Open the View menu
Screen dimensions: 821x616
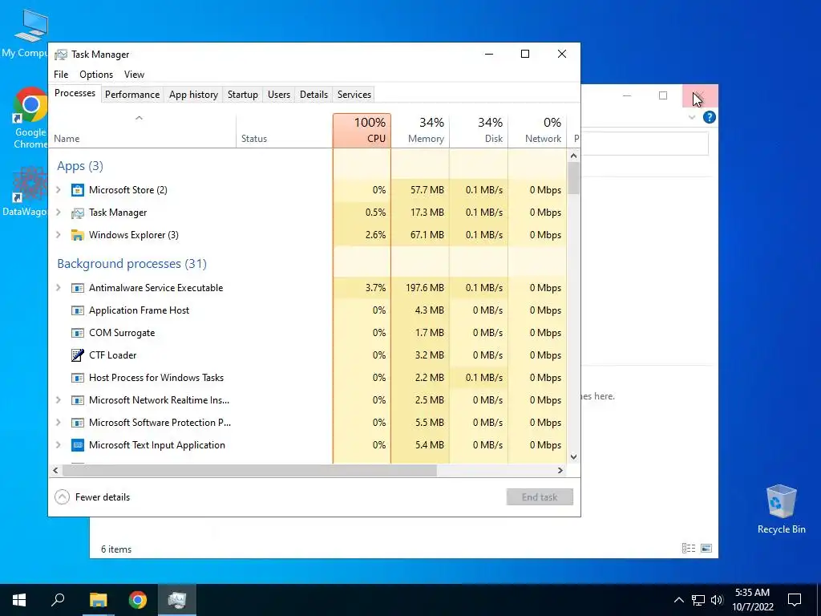pyautogui.click(x=134, y=75)
